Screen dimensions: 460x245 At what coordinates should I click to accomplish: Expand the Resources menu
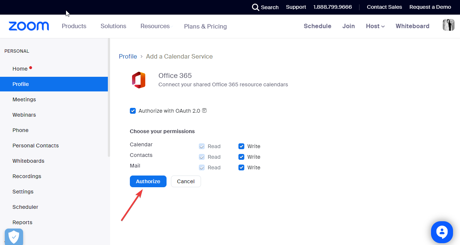pyautogui.click(x=155, y=26)
